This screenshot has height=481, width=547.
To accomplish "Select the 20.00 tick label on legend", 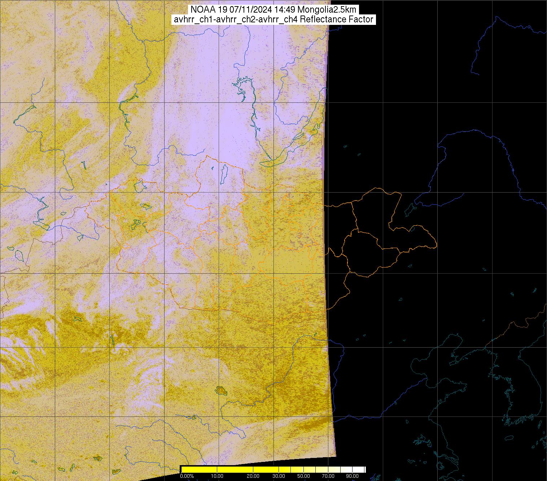I will 253,476.
